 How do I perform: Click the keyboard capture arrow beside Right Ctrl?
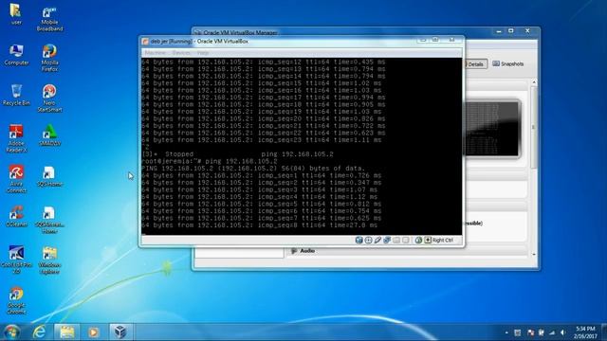click(x=428, y=240)
